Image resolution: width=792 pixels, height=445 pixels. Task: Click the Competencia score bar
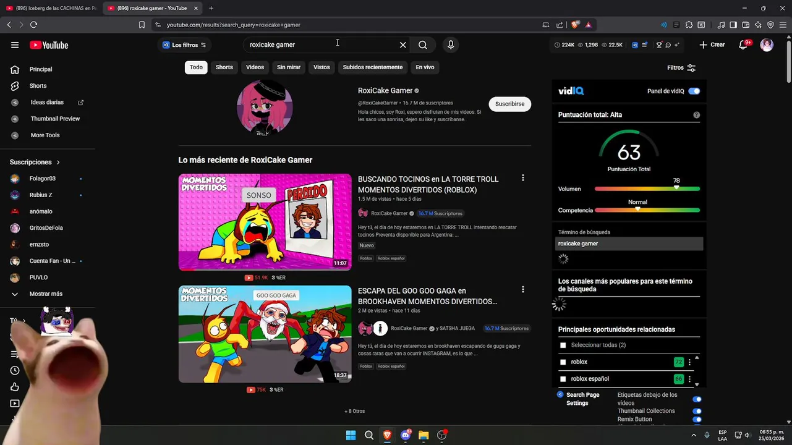(x=647, y=210)
